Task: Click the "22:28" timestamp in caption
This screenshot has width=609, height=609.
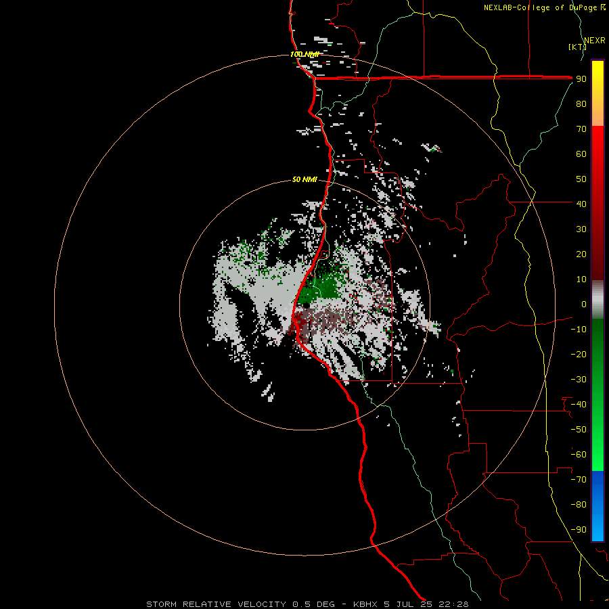Action: (x=453, y=604)
